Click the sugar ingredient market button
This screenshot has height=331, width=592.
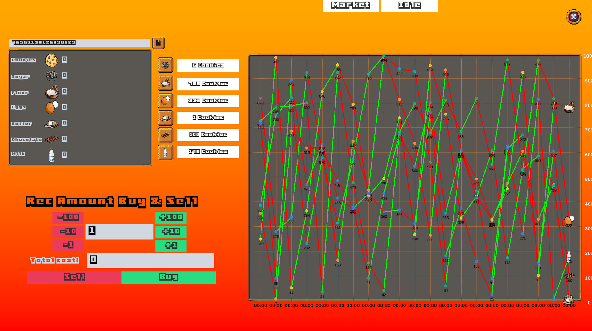(165, 65)
